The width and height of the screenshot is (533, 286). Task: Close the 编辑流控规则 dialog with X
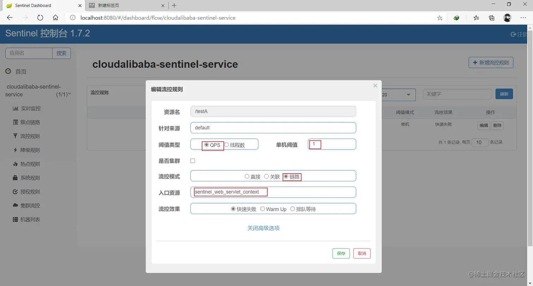(x=375, y=86)
